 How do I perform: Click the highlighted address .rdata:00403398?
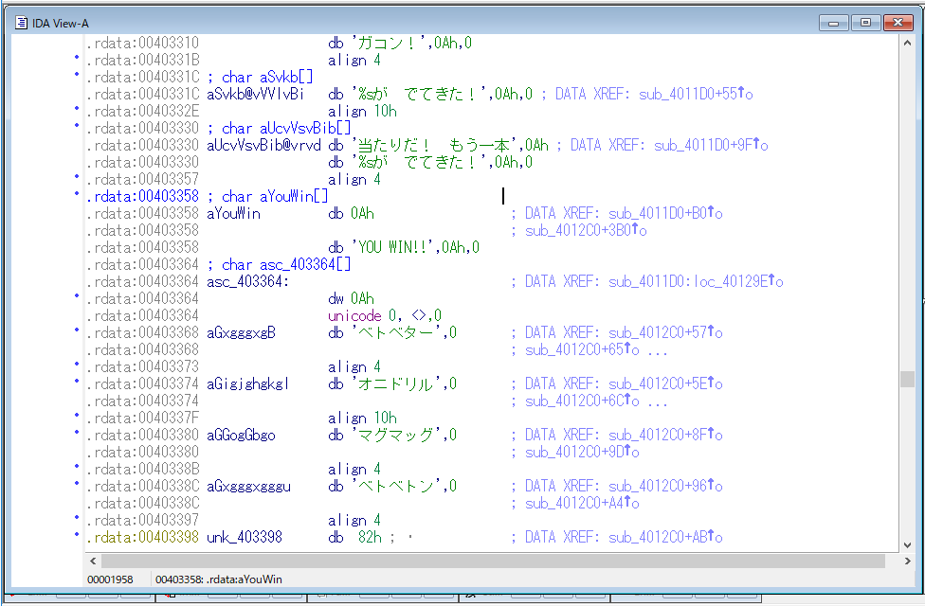(x=143, y=537)
